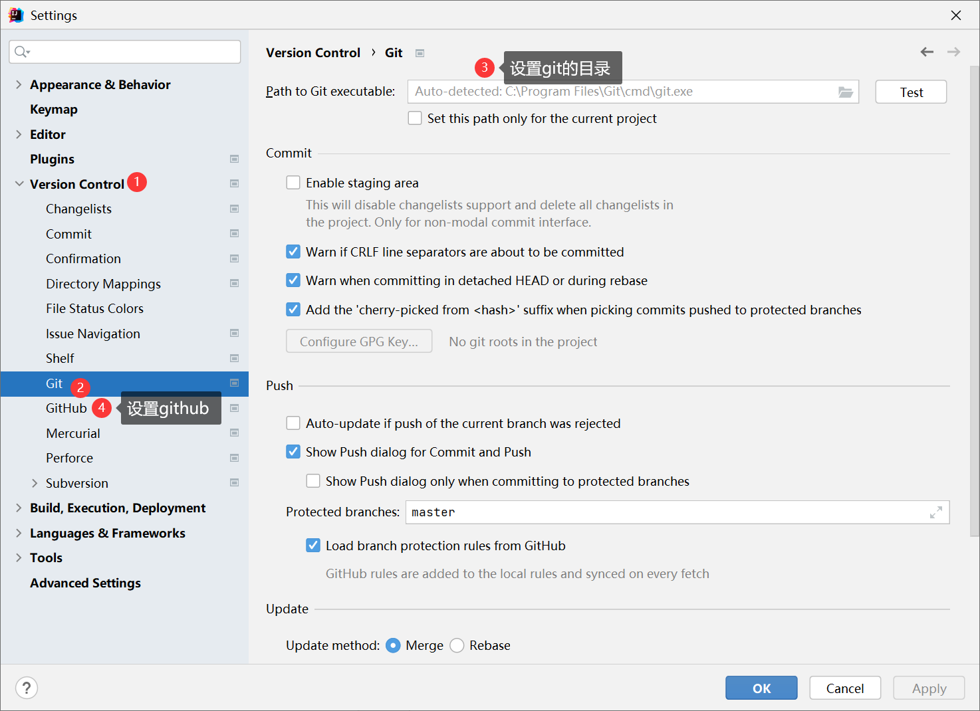Toggle cherry-picked from hash suffix checkbox
The image size is (980, 711).
point(293,310)
